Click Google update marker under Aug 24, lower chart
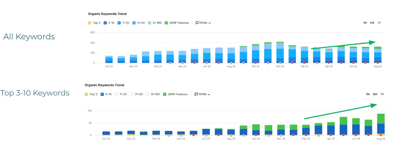The width and height of the screenshot is (397, 147). 231,135
